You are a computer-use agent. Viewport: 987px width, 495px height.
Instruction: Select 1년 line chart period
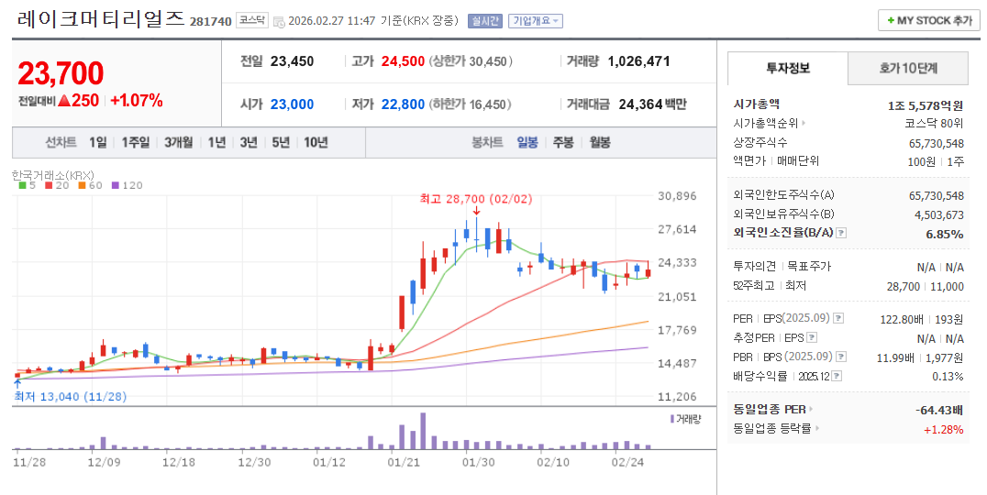(216, 143)
